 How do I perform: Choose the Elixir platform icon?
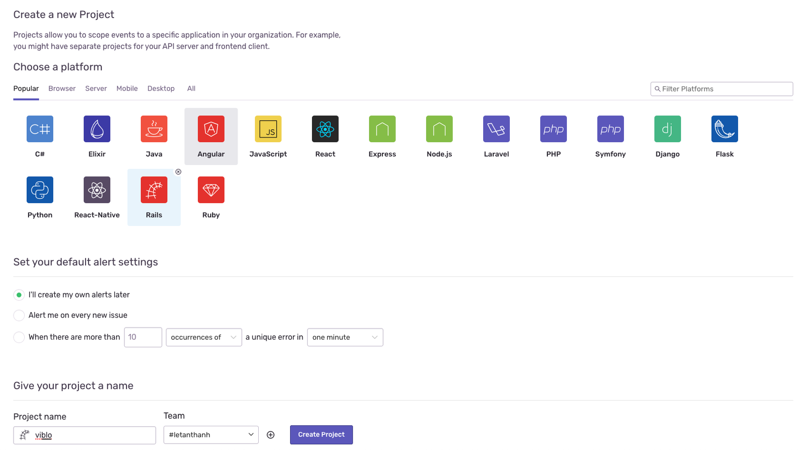coord(97,129)
